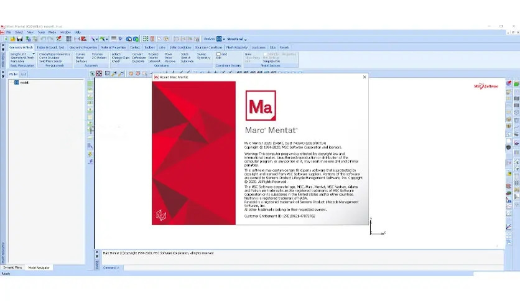Click the Undo arrow icon
Viewport: 520px width, 301px height.
pos(43,39)
